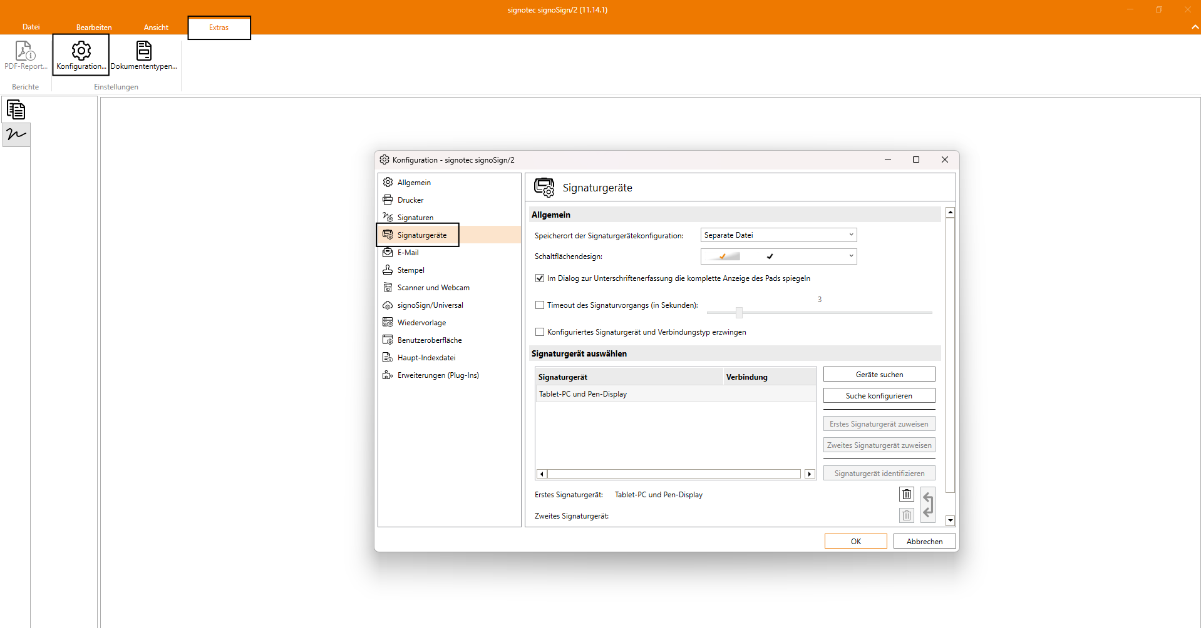Close the Konfiguration dialog
Screen dimensions: 1201x628
coord(945,160)
